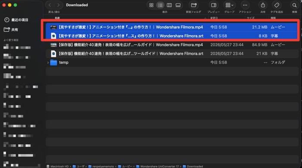The image size is (302, 168).
Task: Click the フォルダ kind label
Action: 278,62
